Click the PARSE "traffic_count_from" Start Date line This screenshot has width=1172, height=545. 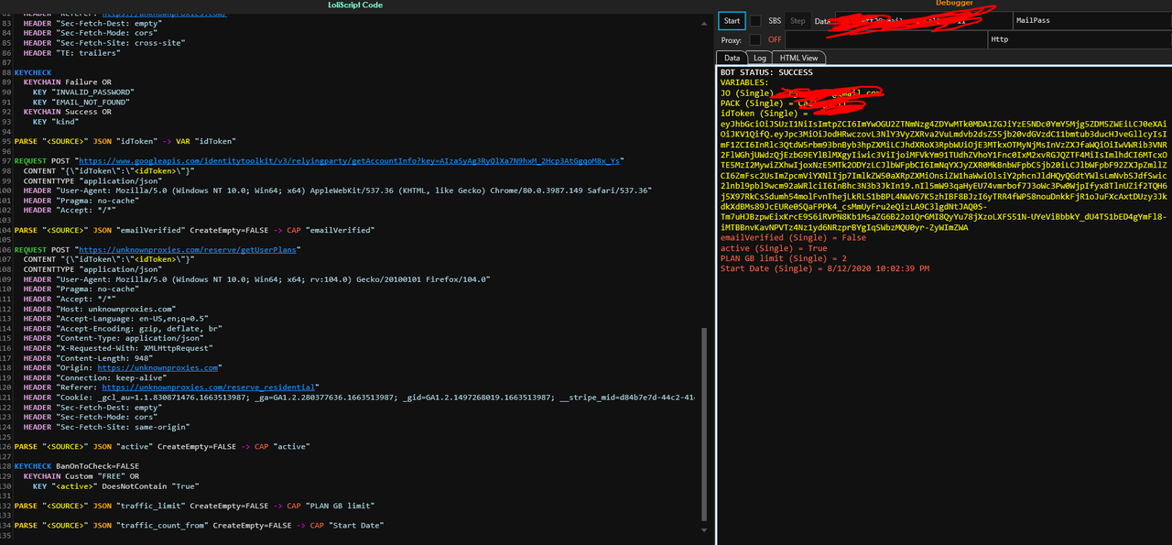click(x=199, y=525)
